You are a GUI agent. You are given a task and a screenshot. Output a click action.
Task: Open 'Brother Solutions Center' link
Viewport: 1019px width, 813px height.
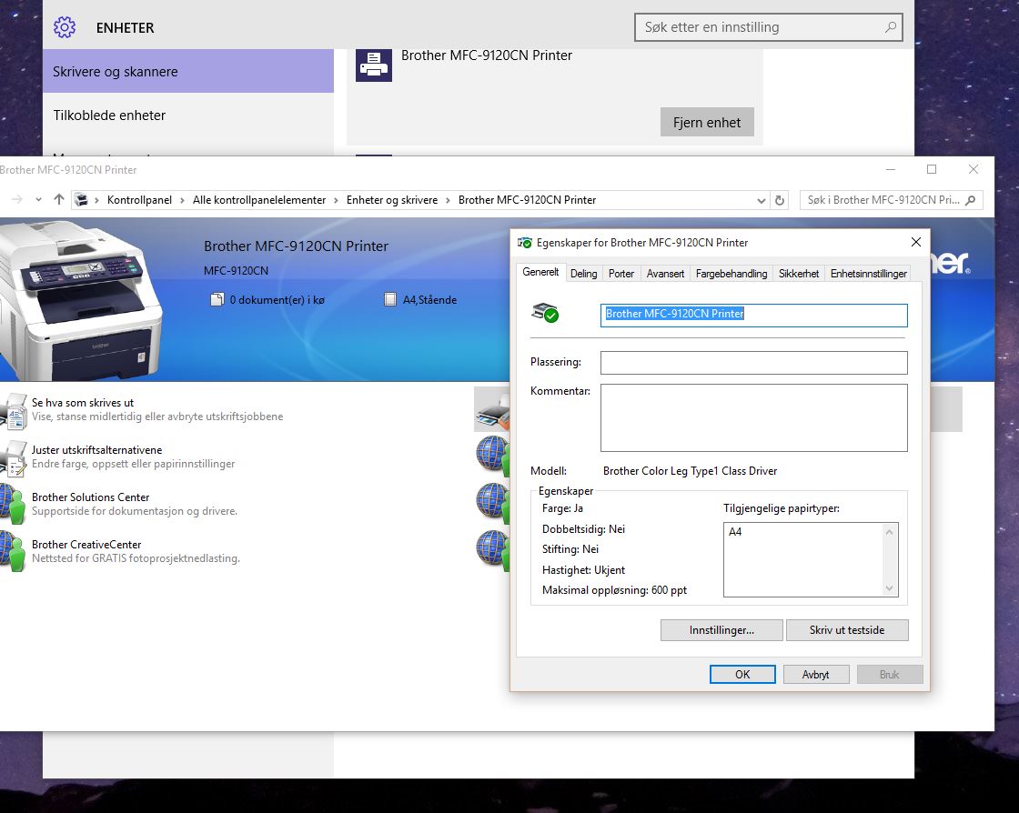90,497
